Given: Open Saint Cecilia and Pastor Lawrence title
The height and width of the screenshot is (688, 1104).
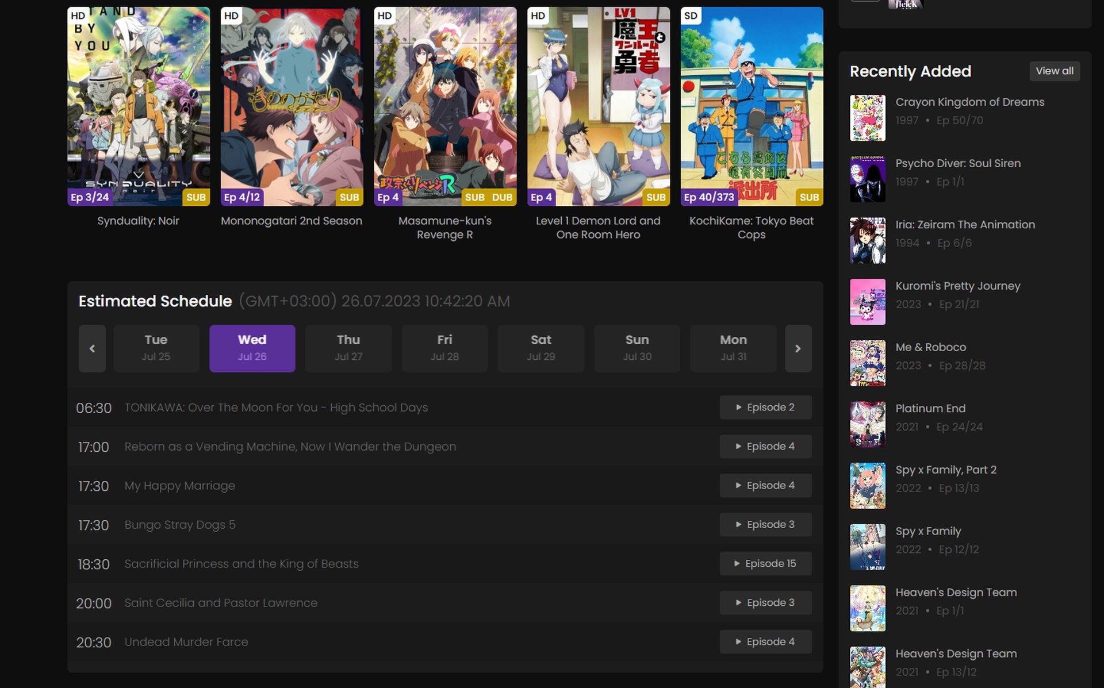Looking at the screenshot, I should point(221,603).
